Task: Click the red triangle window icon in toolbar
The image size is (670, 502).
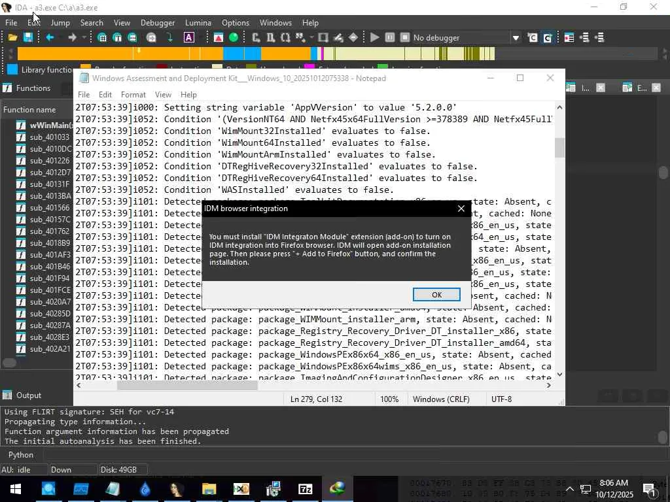Action: coord(219,37)
